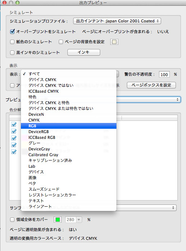Select Calibrated Gray entry
Screen dimensions: 186x251
pos(68,155)
